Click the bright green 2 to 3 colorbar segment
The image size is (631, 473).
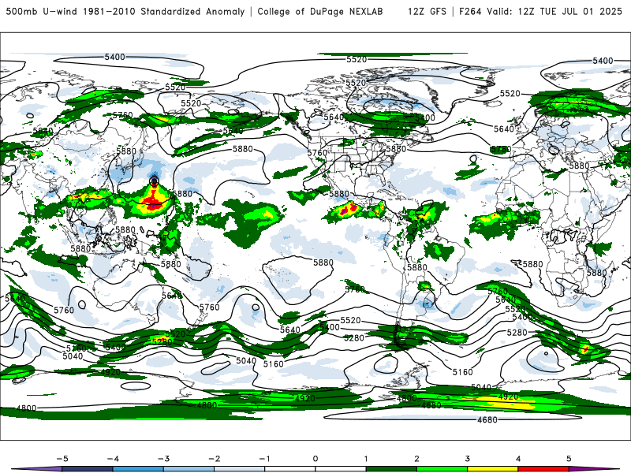tap(442, 469)
